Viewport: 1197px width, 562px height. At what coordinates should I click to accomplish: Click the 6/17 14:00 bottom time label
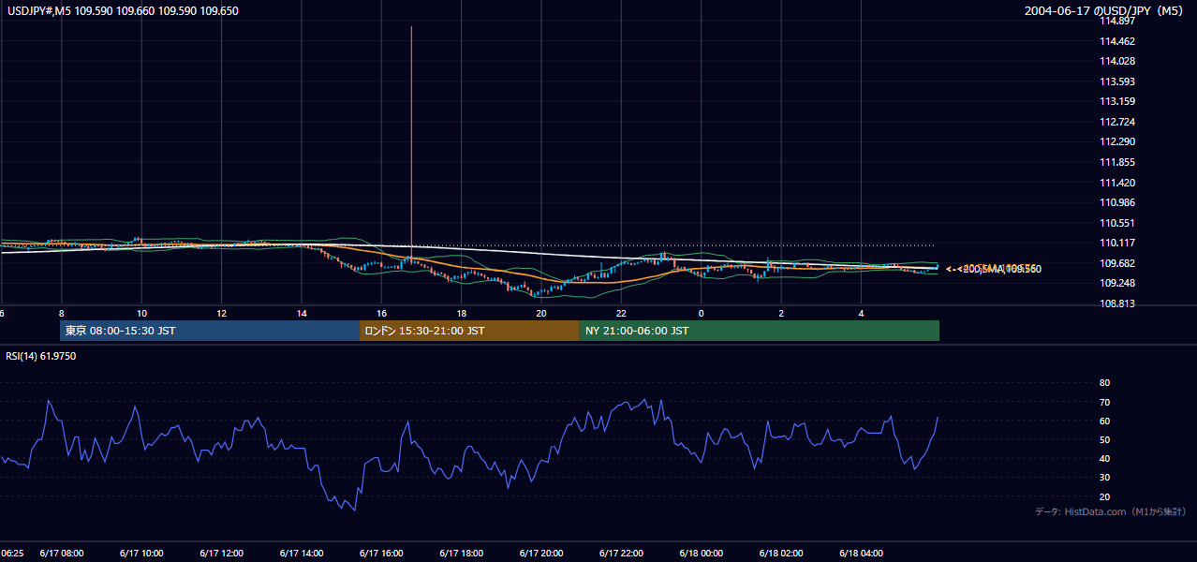[x=302, y=553]
